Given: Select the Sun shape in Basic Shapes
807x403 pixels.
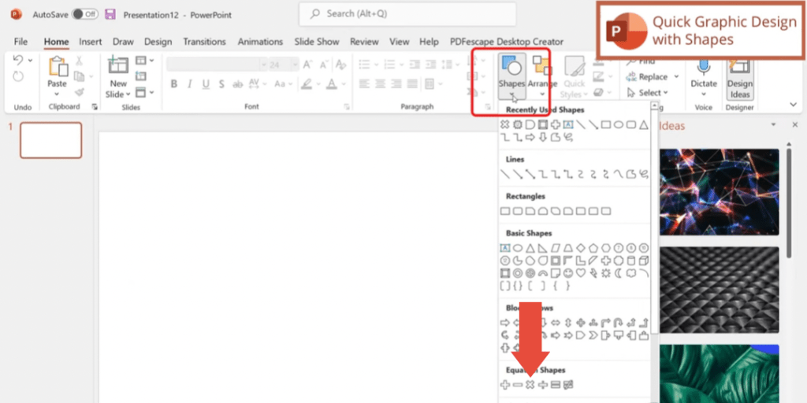Looking at the screenshot, I should coord(606,273).
